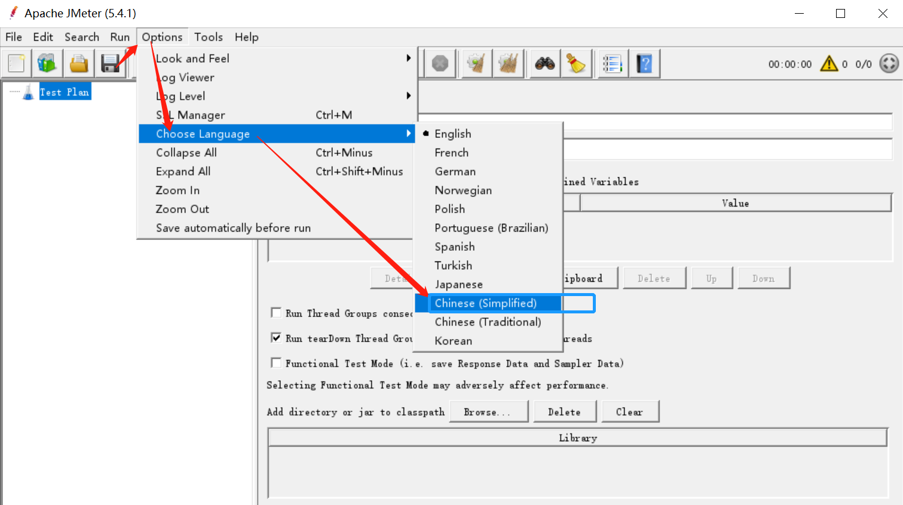Open the Function Helper list icon
Screen dimensions: 903x505
[613, 63]
